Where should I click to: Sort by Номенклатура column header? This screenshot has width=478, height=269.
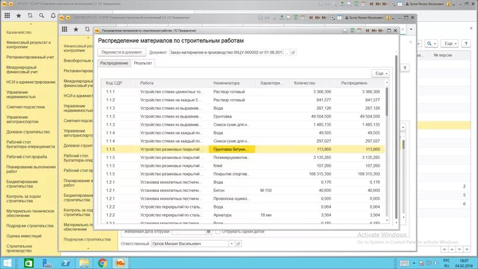(x=232, y=83)
